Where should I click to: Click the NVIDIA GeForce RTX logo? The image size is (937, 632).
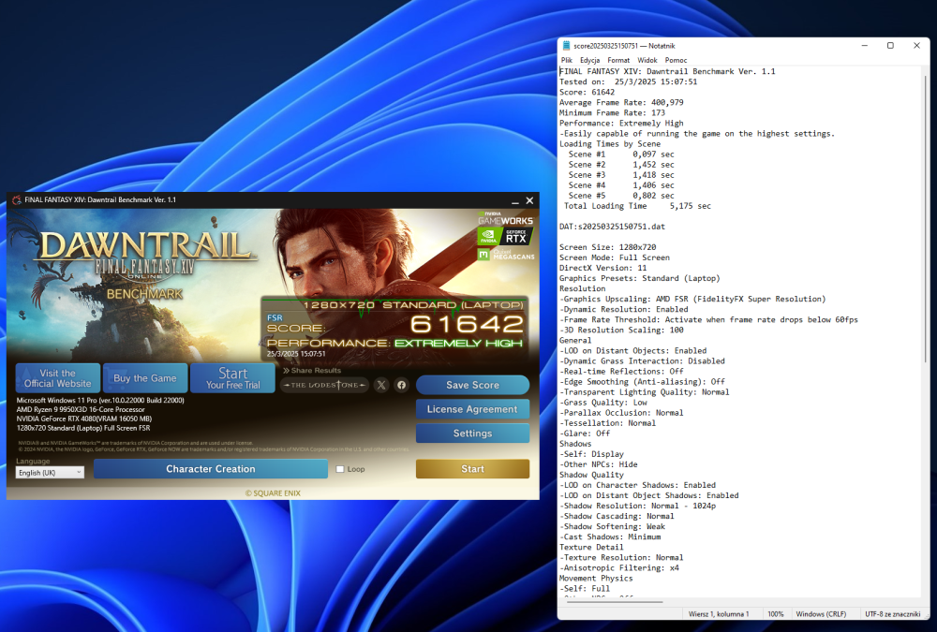pyautogui.click(x=505, y=235)
